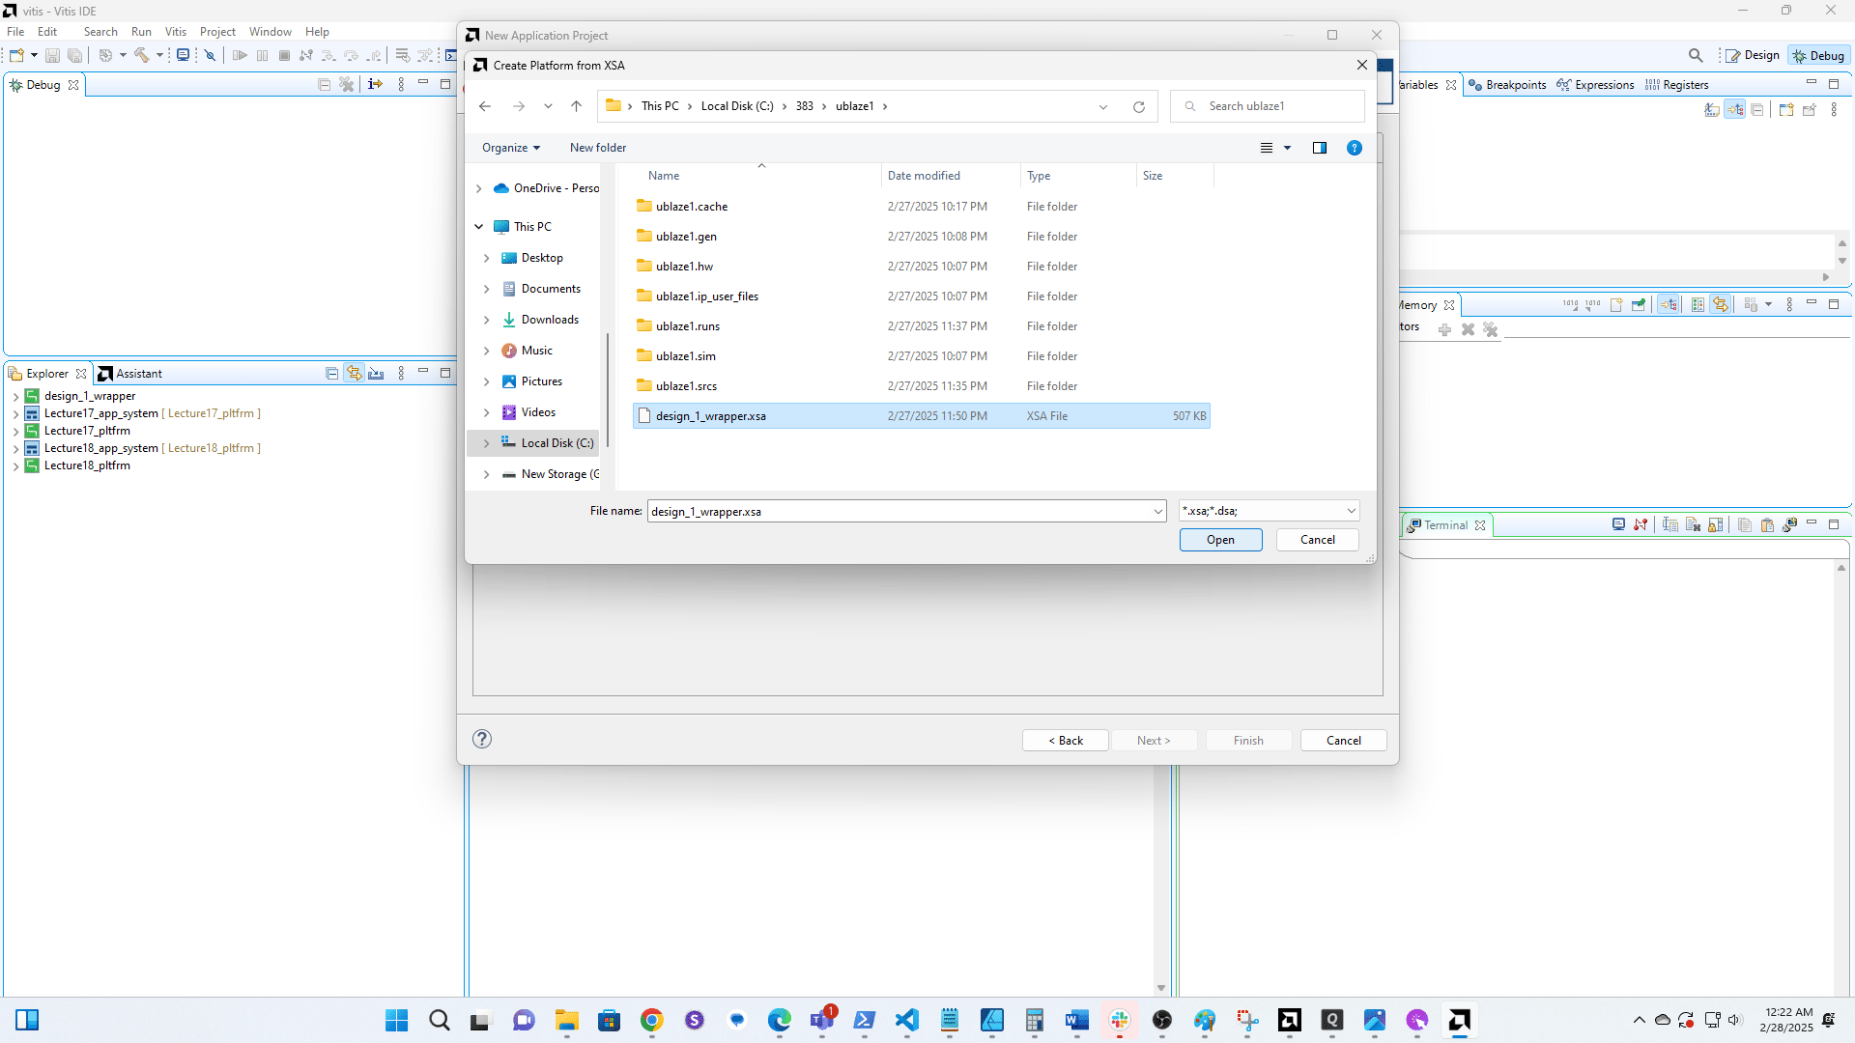
Task: Open the Organize dropdown menu
Action: tap(511, 148)
